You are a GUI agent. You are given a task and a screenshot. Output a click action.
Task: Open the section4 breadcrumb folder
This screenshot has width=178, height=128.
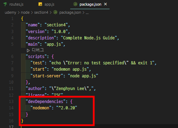(41, 12)
